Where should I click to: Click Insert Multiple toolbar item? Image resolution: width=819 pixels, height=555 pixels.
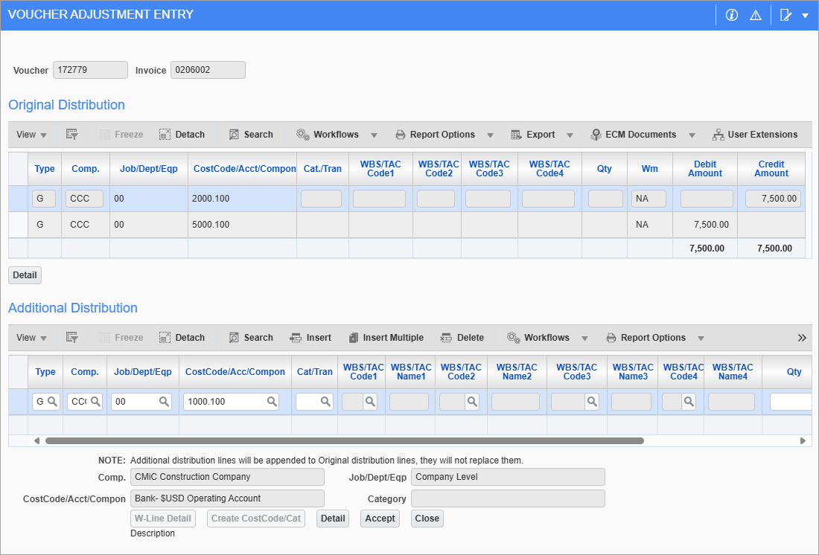(386, 338)
